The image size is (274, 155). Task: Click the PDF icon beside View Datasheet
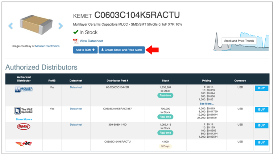coord(76,41)
